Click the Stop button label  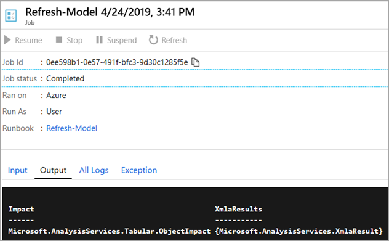coord(74,40)
